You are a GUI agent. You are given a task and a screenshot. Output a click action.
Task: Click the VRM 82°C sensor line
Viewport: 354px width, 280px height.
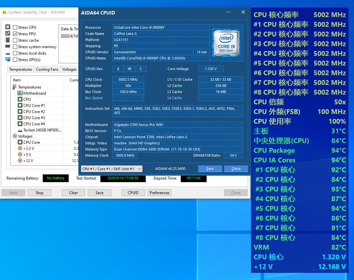pyautogui.click(x=300, y=247)
